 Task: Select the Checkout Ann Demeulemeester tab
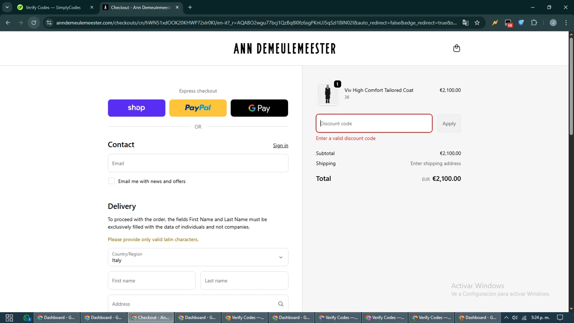(x=140, y=7)
